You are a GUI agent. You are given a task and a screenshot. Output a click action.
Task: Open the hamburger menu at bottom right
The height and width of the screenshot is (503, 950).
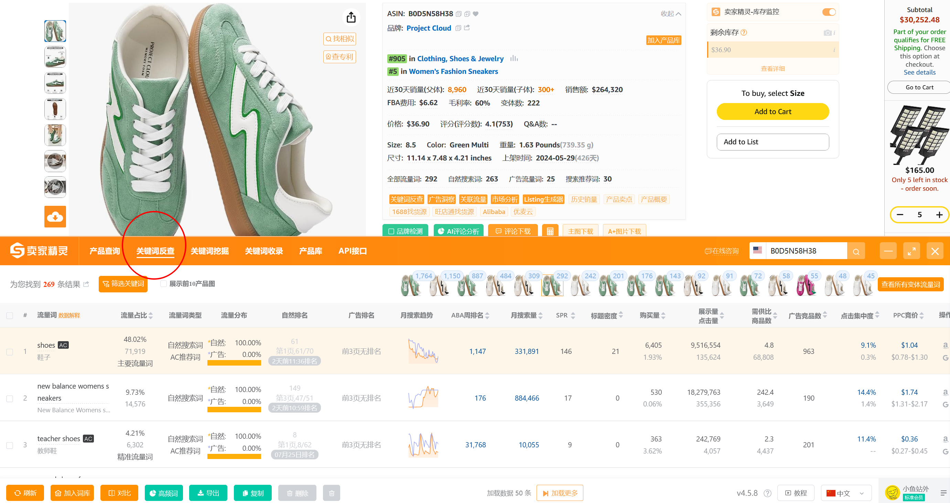pos(943,493)
